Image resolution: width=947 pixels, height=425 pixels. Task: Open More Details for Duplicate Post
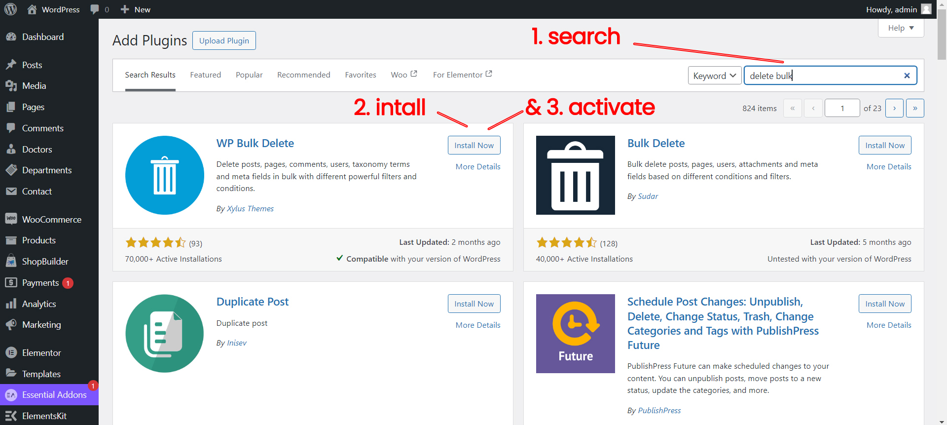pyautogui.click(x=478, y=325)
